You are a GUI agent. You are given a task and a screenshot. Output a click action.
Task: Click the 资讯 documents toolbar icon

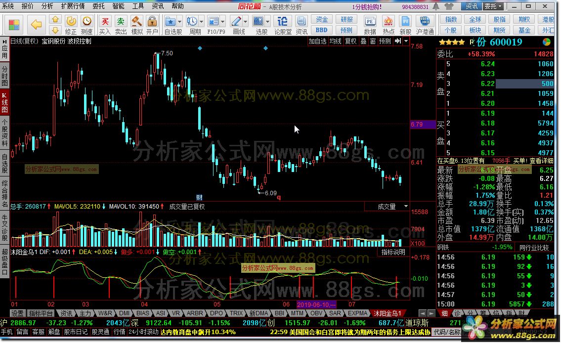(301, 21)
